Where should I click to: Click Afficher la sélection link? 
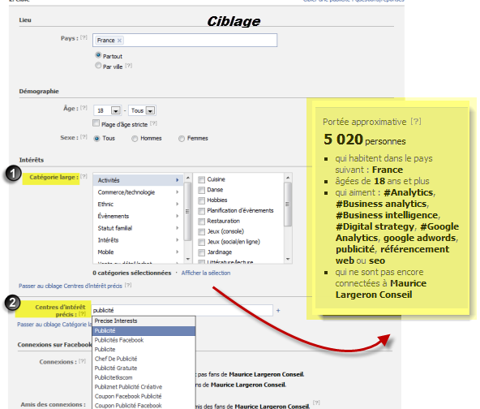point(206,273)
